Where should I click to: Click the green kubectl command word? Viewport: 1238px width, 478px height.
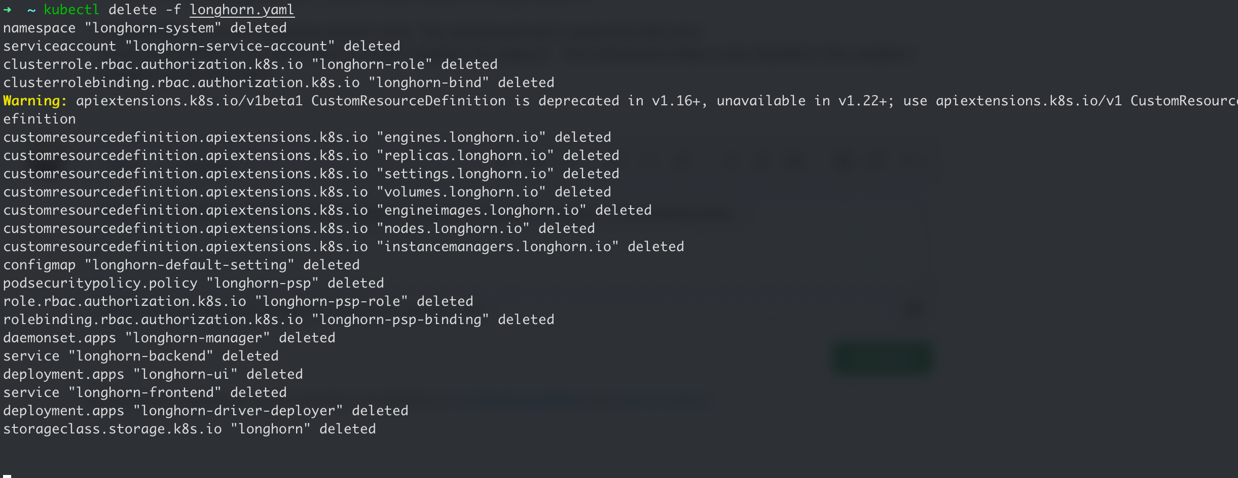pos(71,10)
